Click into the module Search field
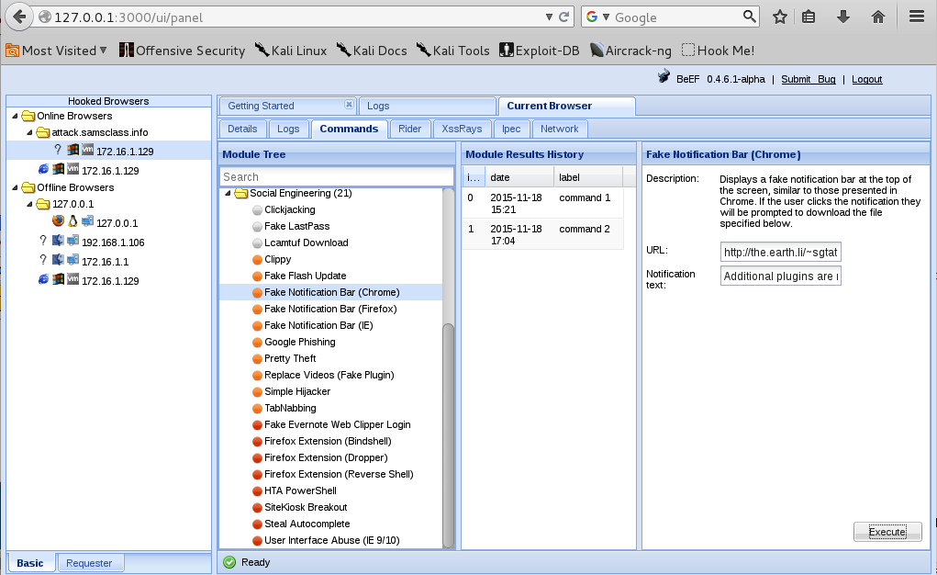Screen dimensions: 937x575 click(x=337, y=177)
